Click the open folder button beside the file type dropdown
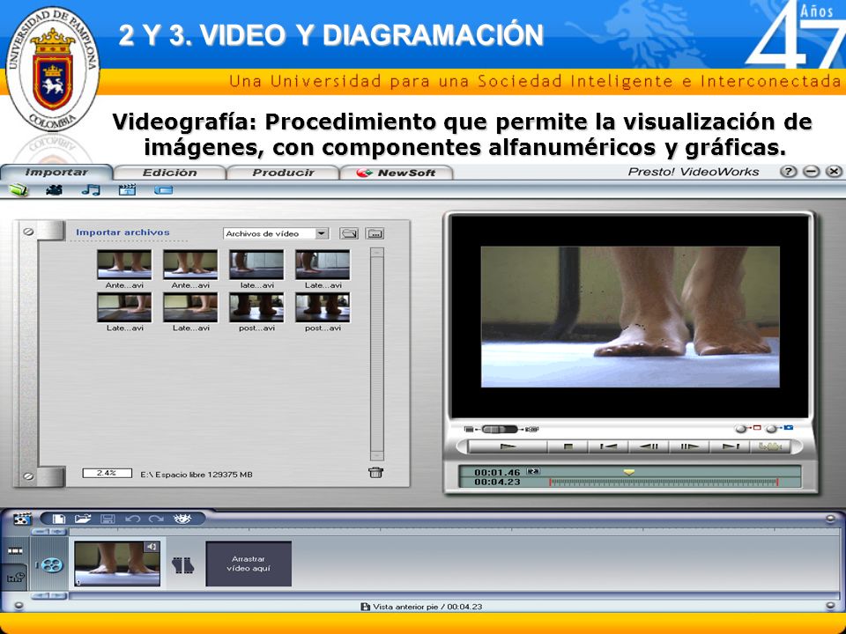The height and width of the screenshot is (634, 846). (349, 233)
